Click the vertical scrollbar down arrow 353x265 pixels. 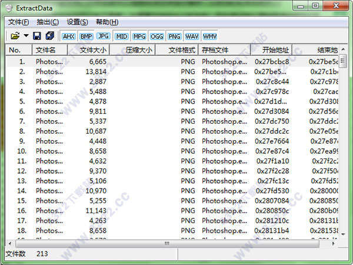343,234
